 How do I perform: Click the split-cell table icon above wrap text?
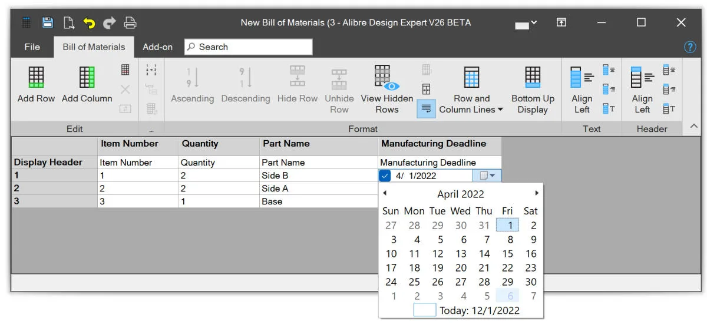point(426,90)
